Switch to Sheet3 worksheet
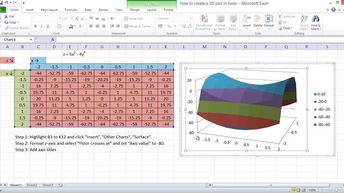Viewport: 344px width, 193px height. click(x=48, y=185)
